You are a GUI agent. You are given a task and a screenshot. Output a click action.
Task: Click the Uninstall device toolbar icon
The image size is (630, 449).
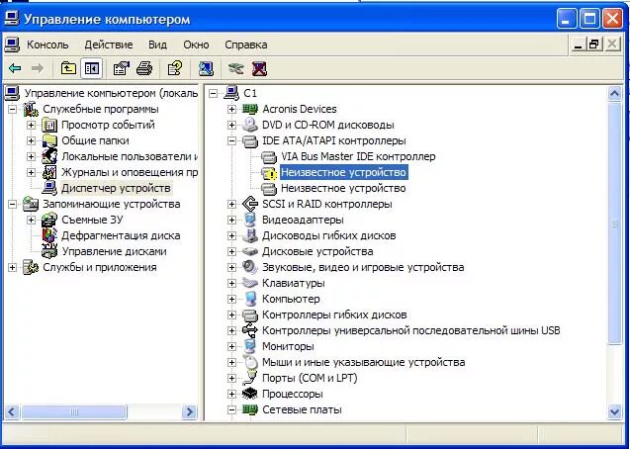coord(259,68)
